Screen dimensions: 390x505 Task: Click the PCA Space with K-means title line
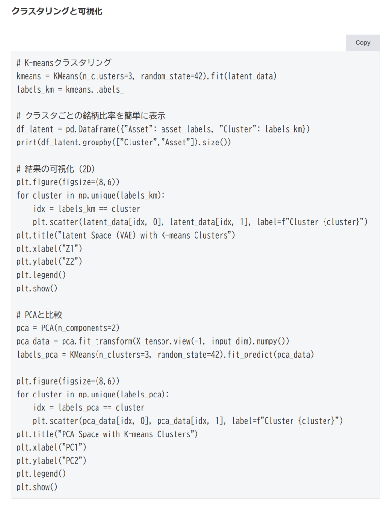[x=107, y=434]
